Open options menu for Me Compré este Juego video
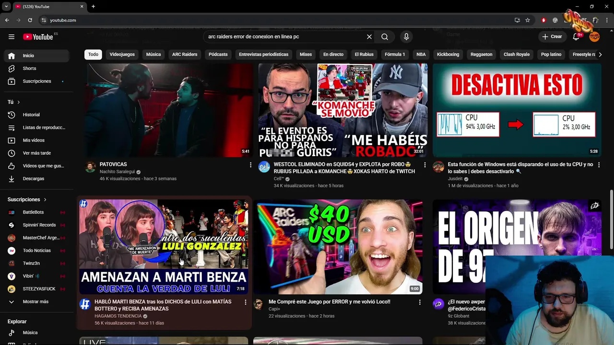The image size is (614, 345). point(420,302)
